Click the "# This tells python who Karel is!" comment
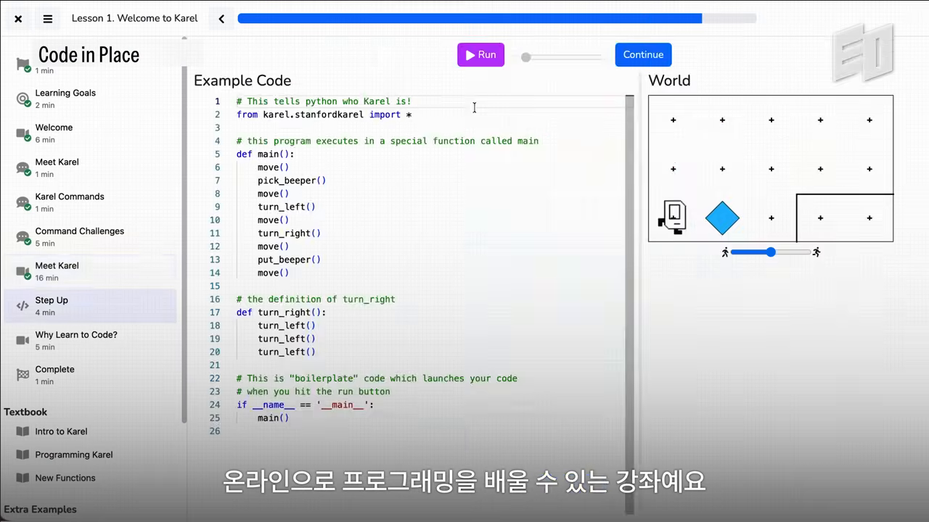929x522 pixels. (x=324, y=101)
